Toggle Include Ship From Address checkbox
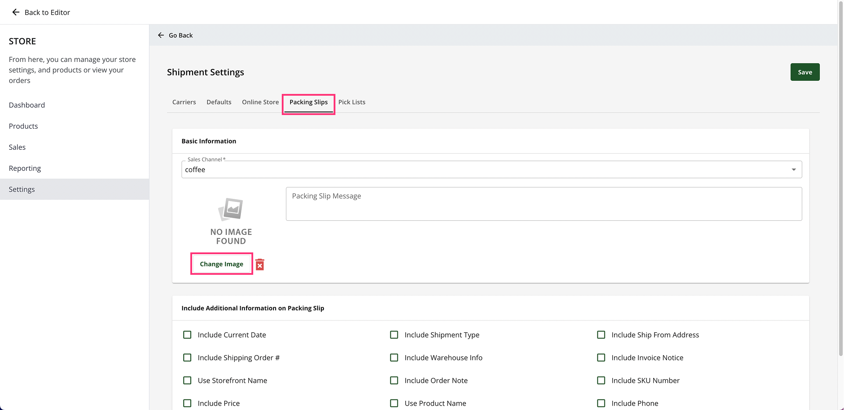Image resolution: width=844 pixels, height=410 pixels. click(601, 335)
